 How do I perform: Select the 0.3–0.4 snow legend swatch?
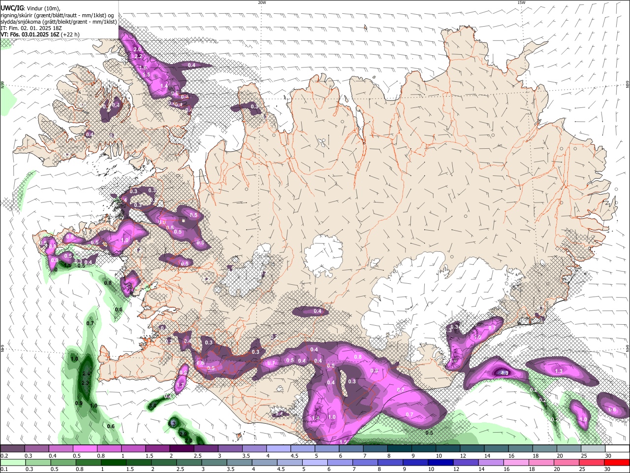(36, 449)
